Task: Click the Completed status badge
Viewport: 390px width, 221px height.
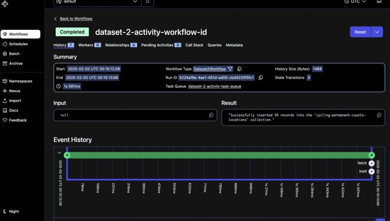Action: point(72,32)
